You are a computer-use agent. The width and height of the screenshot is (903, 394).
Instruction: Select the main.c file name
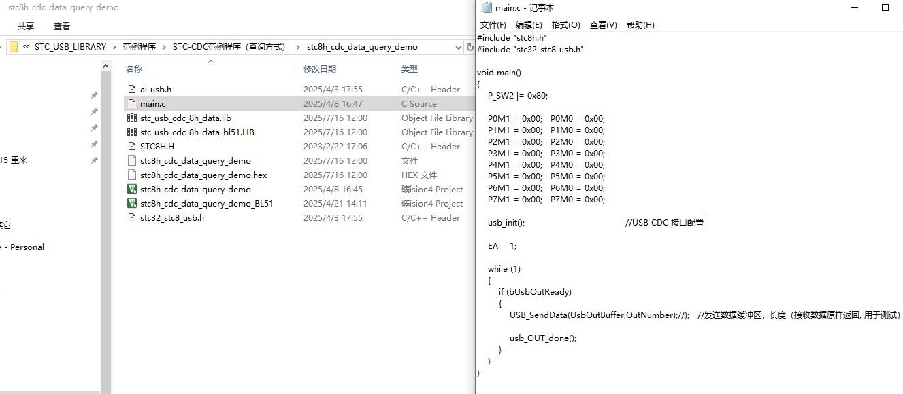(x=152, y=103)
